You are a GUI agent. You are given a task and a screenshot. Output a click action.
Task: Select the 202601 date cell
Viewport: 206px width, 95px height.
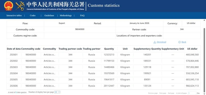(x=14, y=55)
